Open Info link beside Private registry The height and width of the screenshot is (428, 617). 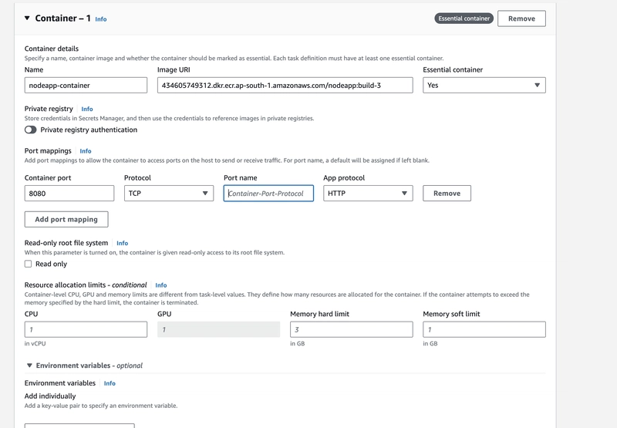(x=87, y=109)
